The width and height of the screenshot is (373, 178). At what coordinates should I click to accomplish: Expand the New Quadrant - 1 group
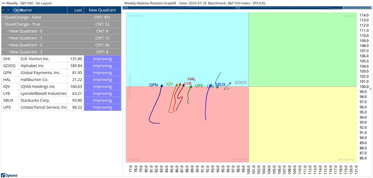(x=8, y=38)
